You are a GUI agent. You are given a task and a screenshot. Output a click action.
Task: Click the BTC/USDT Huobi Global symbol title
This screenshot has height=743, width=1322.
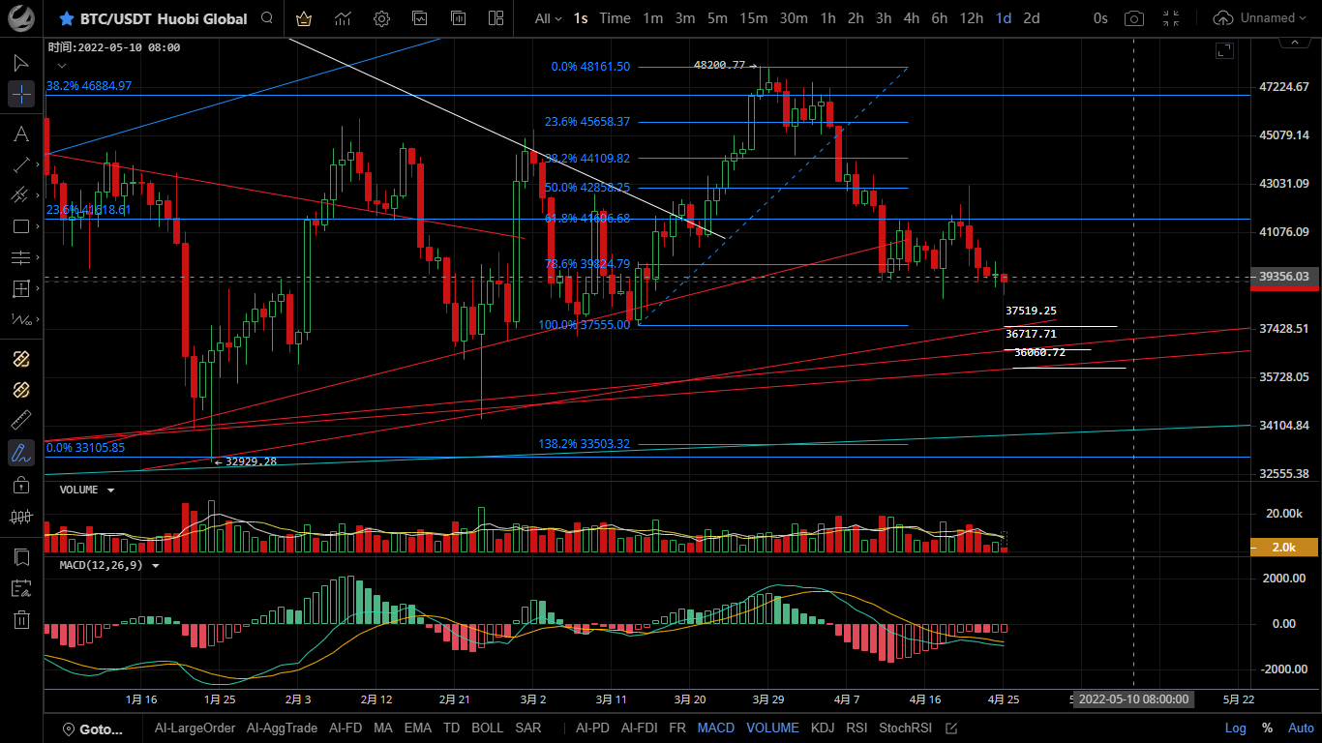(164, 18)
